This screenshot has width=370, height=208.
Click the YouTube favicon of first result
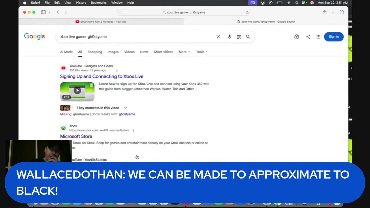point(63,68)
